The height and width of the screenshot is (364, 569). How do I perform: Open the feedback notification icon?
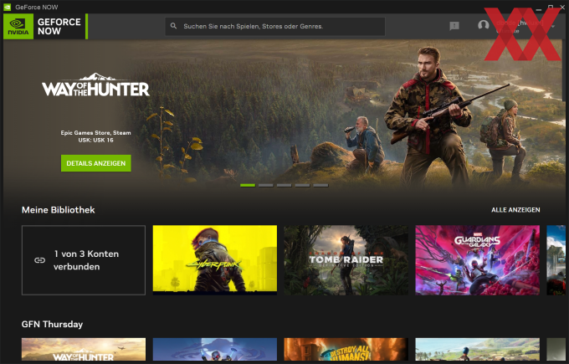point(454,26)
